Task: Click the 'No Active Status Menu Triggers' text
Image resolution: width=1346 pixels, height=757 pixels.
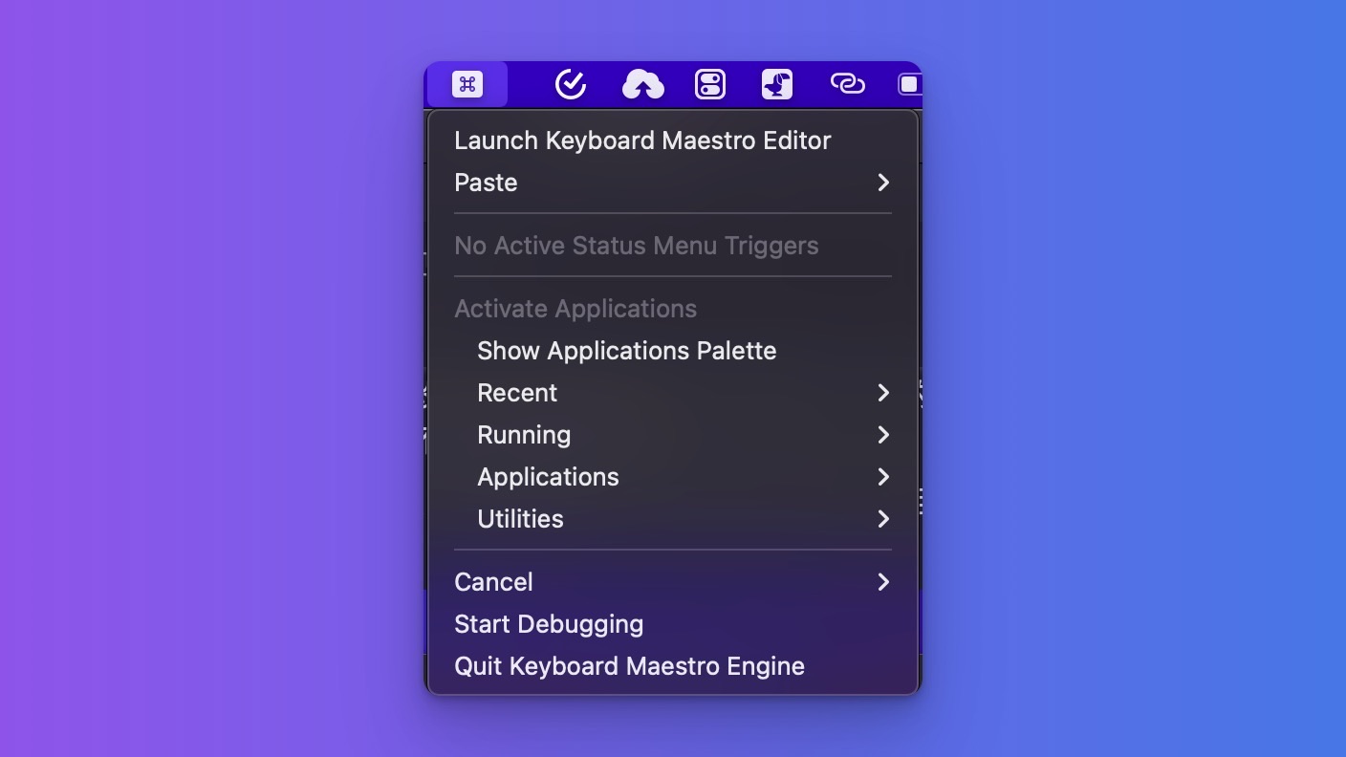Action: pos(637,246)
